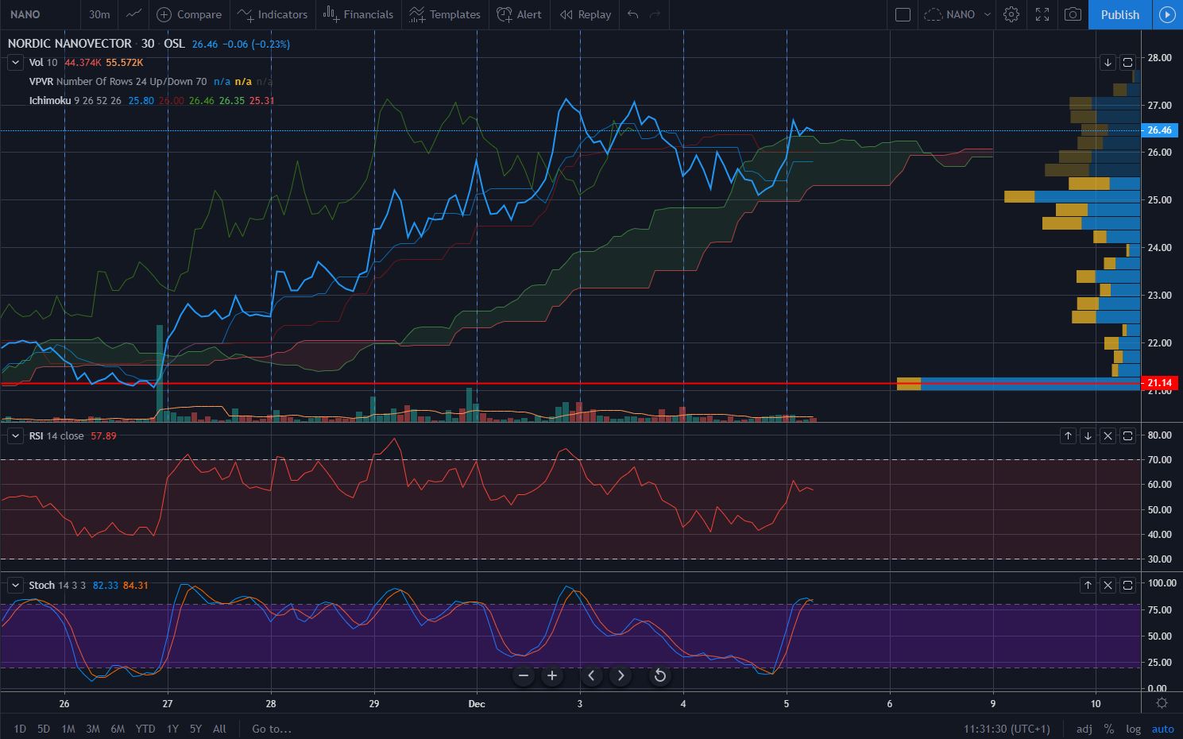1183x739 pixels.
Task: Select the 6M date range
Action: (x=118, y=729)
